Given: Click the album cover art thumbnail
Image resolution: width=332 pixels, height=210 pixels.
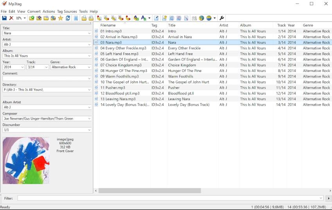Looking at the screenshot, I should (26, 160).
